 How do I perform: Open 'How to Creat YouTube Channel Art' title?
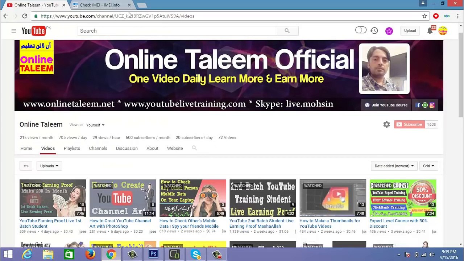pos(120,223)
